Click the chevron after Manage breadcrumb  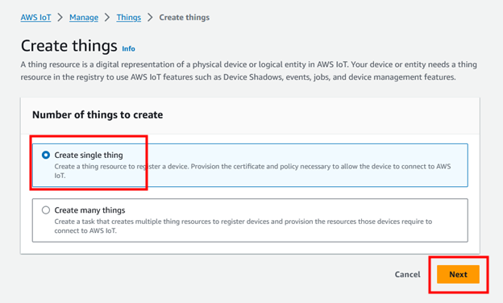click(107, 17)
